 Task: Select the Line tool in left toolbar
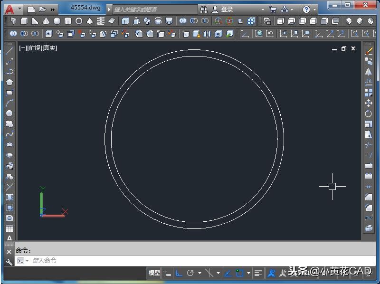[9, 51]
